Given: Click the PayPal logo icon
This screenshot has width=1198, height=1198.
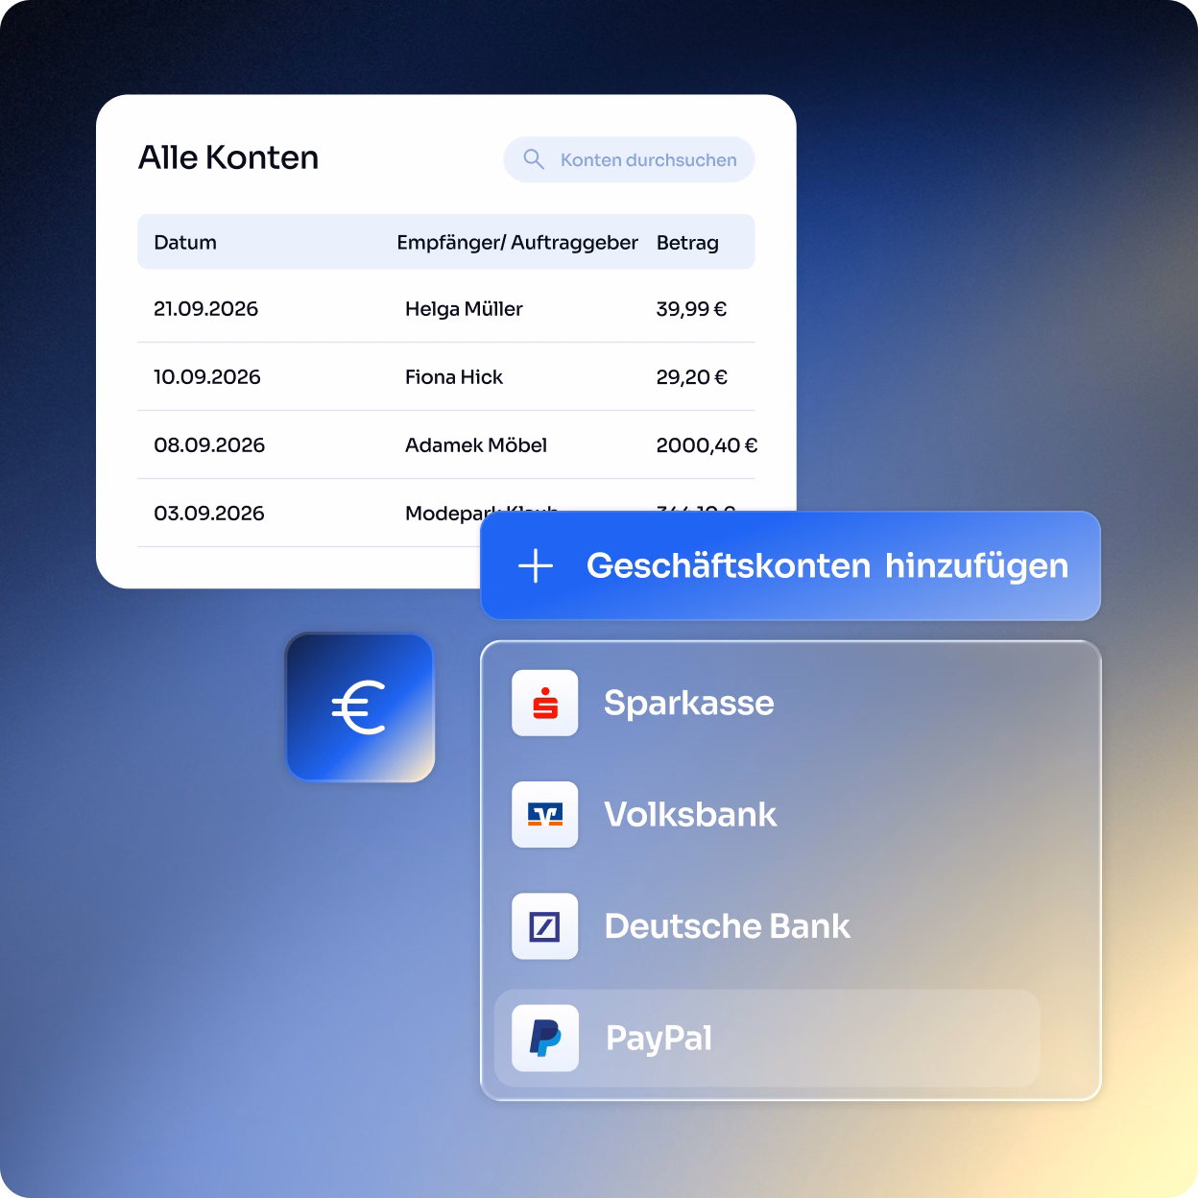Looking at the screenshot, I should pos(545,1038).
